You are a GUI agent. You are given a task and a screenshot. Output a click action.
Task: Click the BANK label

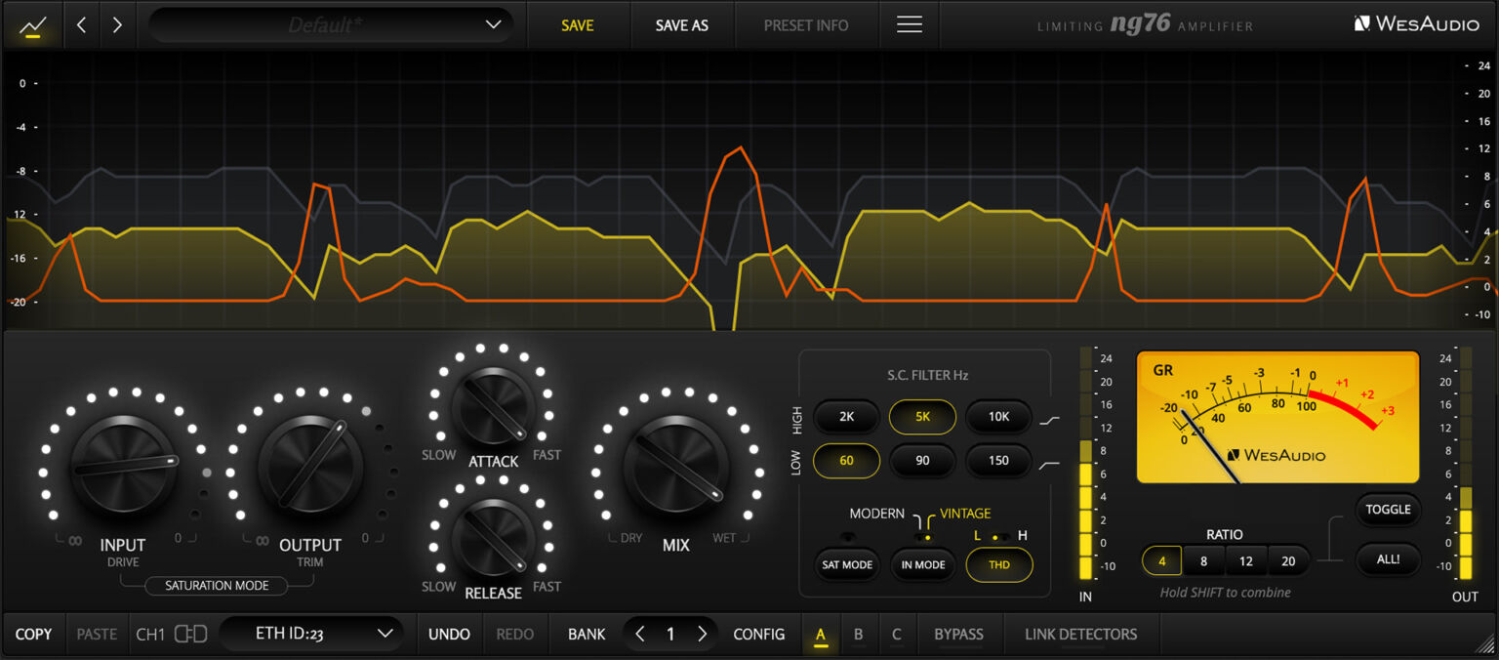coord(587,635)
